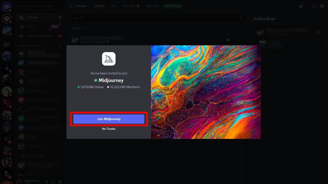Focus the Find or start a conversation field
Screen dimensions: 328x184
click(39, 6)
